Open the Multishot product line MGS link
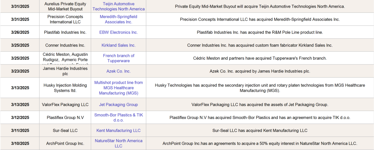 118,88
